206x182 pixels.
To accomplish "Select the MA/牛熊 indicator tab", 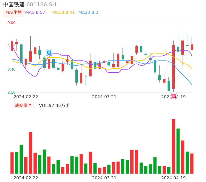I will point(14,13).
